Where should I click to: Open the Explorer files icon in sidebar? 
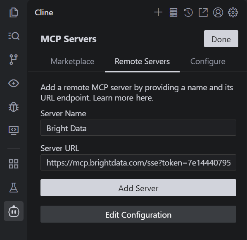click(x=14, y=12)
